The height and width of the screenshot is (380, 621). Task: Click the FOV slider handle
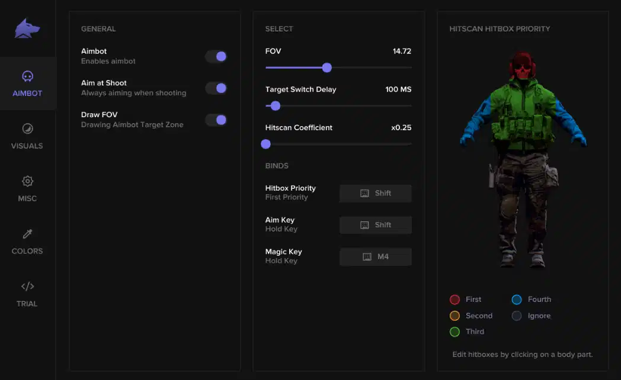(x=326, y=67)
